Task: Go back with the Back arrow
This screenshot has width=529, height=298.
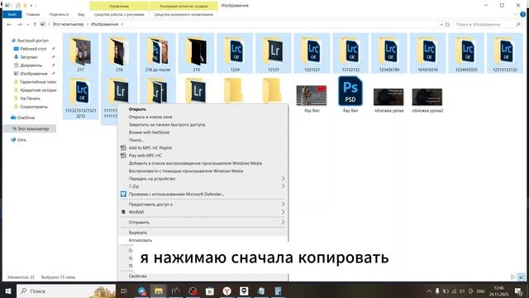Action: click(x=9, y=24)
